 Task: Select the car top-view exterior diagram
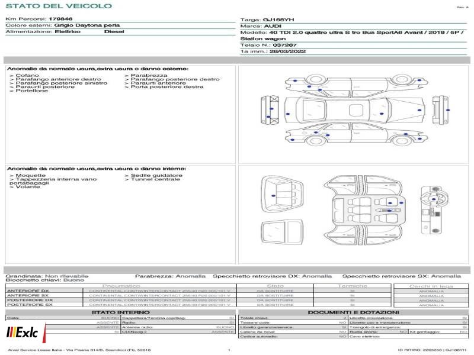(355, 110)
